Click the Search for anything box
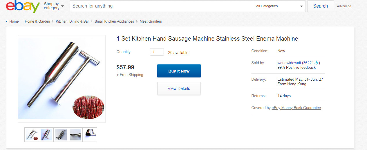Viewport: 367px width, 150px height. [161, 6]
